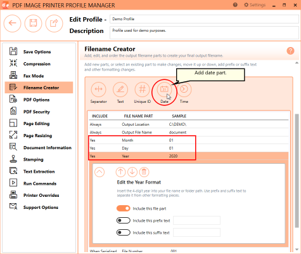Click the Document Information sidebar icon
The image size is (301, 254).
coord(13,147)
